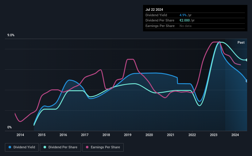Click the 0% label on the y-axis

(10, 127)
